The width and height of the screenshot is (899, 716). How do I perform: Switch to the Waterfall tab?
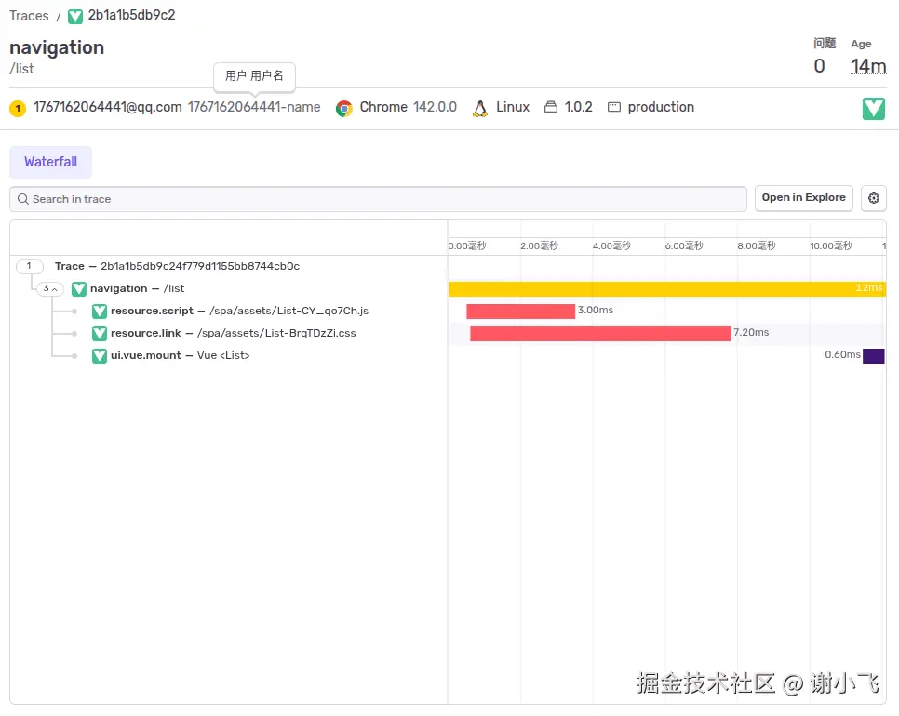click(50, 162)
